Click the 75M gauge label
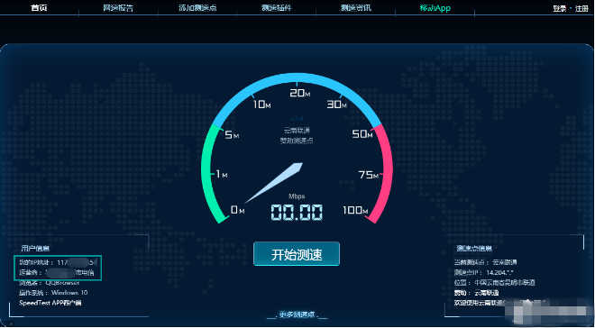The height and width of the screenshot is (328, 595). tap(369, 175)
